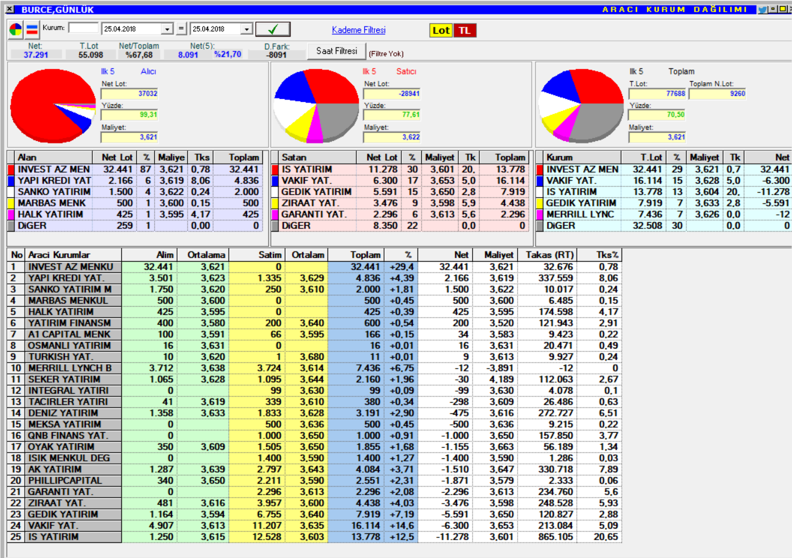This screenshot has height=558, width=792.
Task: Click magenta swatch beside HALK YATIRIM
Action: [x=11, y=214]
